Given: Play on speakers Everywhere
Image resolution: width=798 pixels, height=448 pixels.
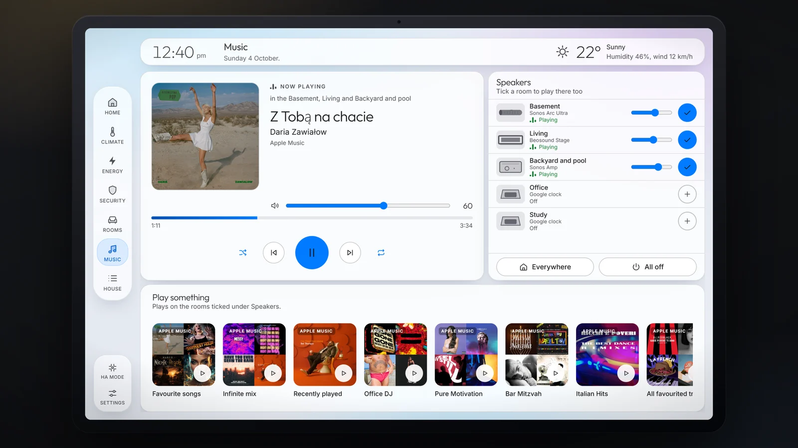Looking at the screenshot, I should click(x=545, y=267).
